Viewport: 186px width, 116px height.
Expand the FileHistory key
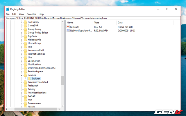point(22,22)
